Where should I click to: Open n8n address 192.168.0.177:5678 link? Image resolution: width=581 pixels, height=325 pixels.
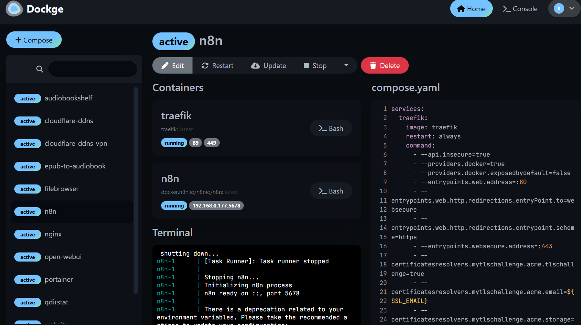(216, 206)
